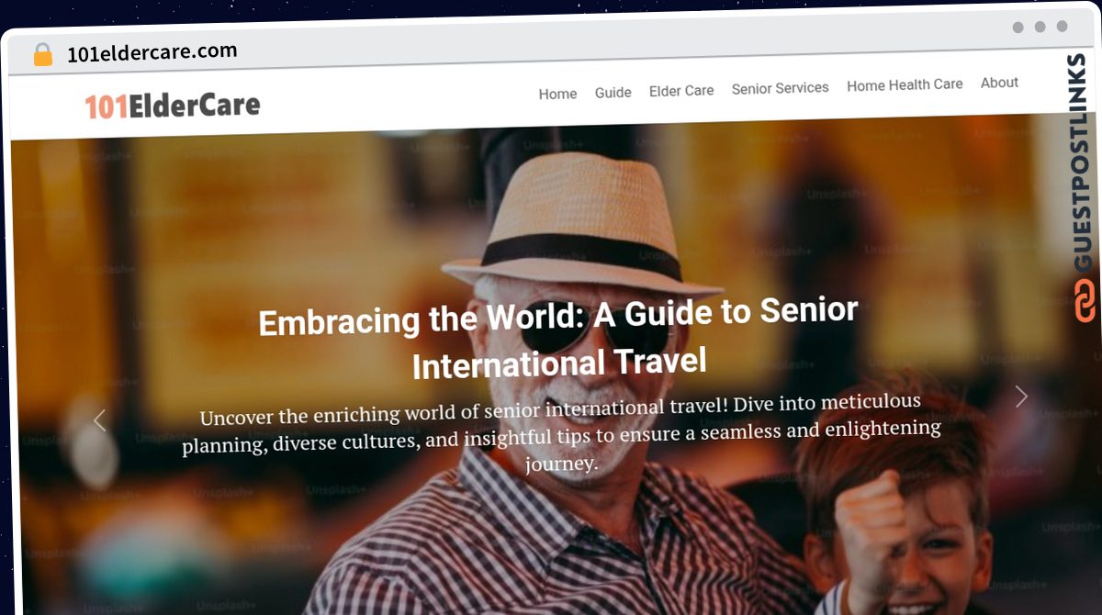Click the middle gray browser window dot

pos(1040,28)
